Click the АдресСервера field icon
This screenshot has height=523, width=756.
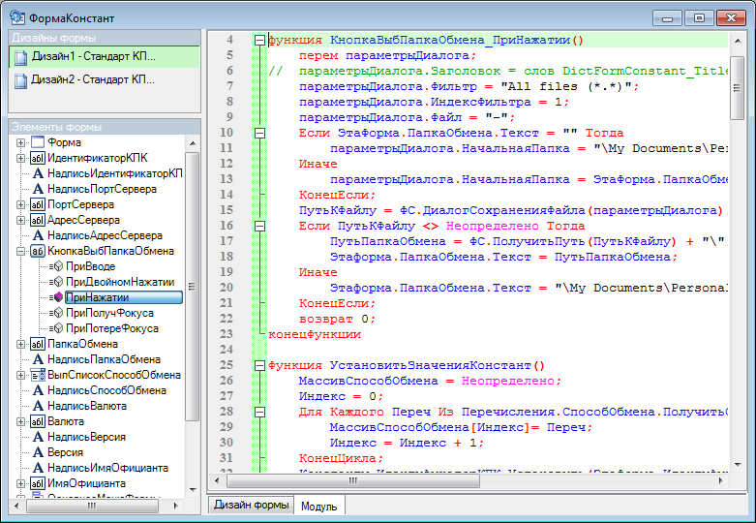click(38, 220)
